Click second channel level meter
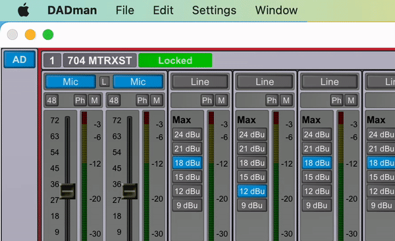The height and width of the screenshot is (241, 395). [x=147, y=176]
